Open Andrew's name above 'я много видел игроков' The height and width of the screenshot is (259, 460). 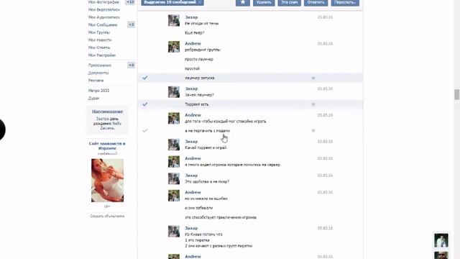pos(193,158)
